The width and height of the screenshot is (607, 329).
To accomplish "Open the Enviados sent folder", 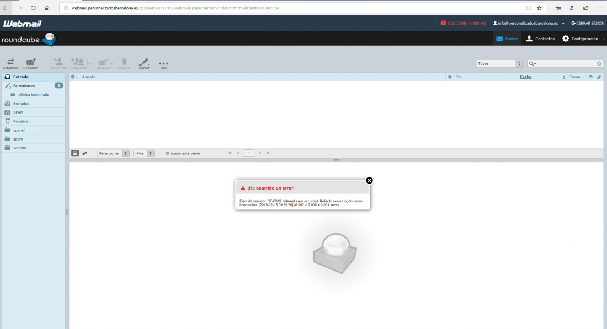I will 33,104.
